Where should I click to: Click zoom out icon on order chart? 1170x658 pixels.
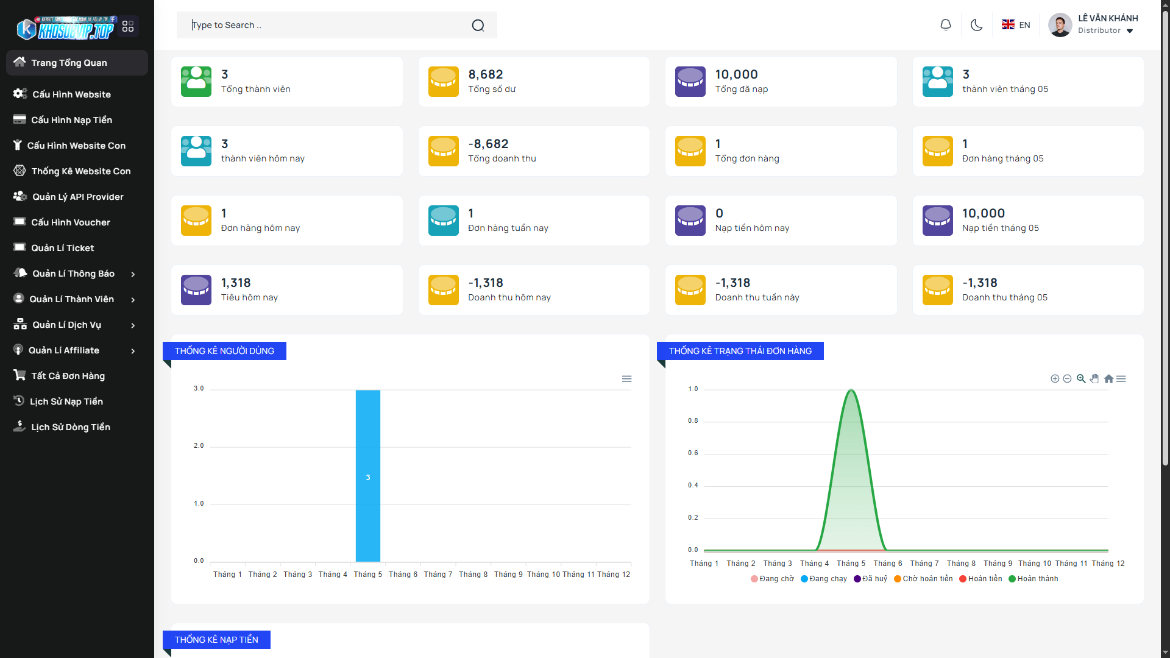1067,379
